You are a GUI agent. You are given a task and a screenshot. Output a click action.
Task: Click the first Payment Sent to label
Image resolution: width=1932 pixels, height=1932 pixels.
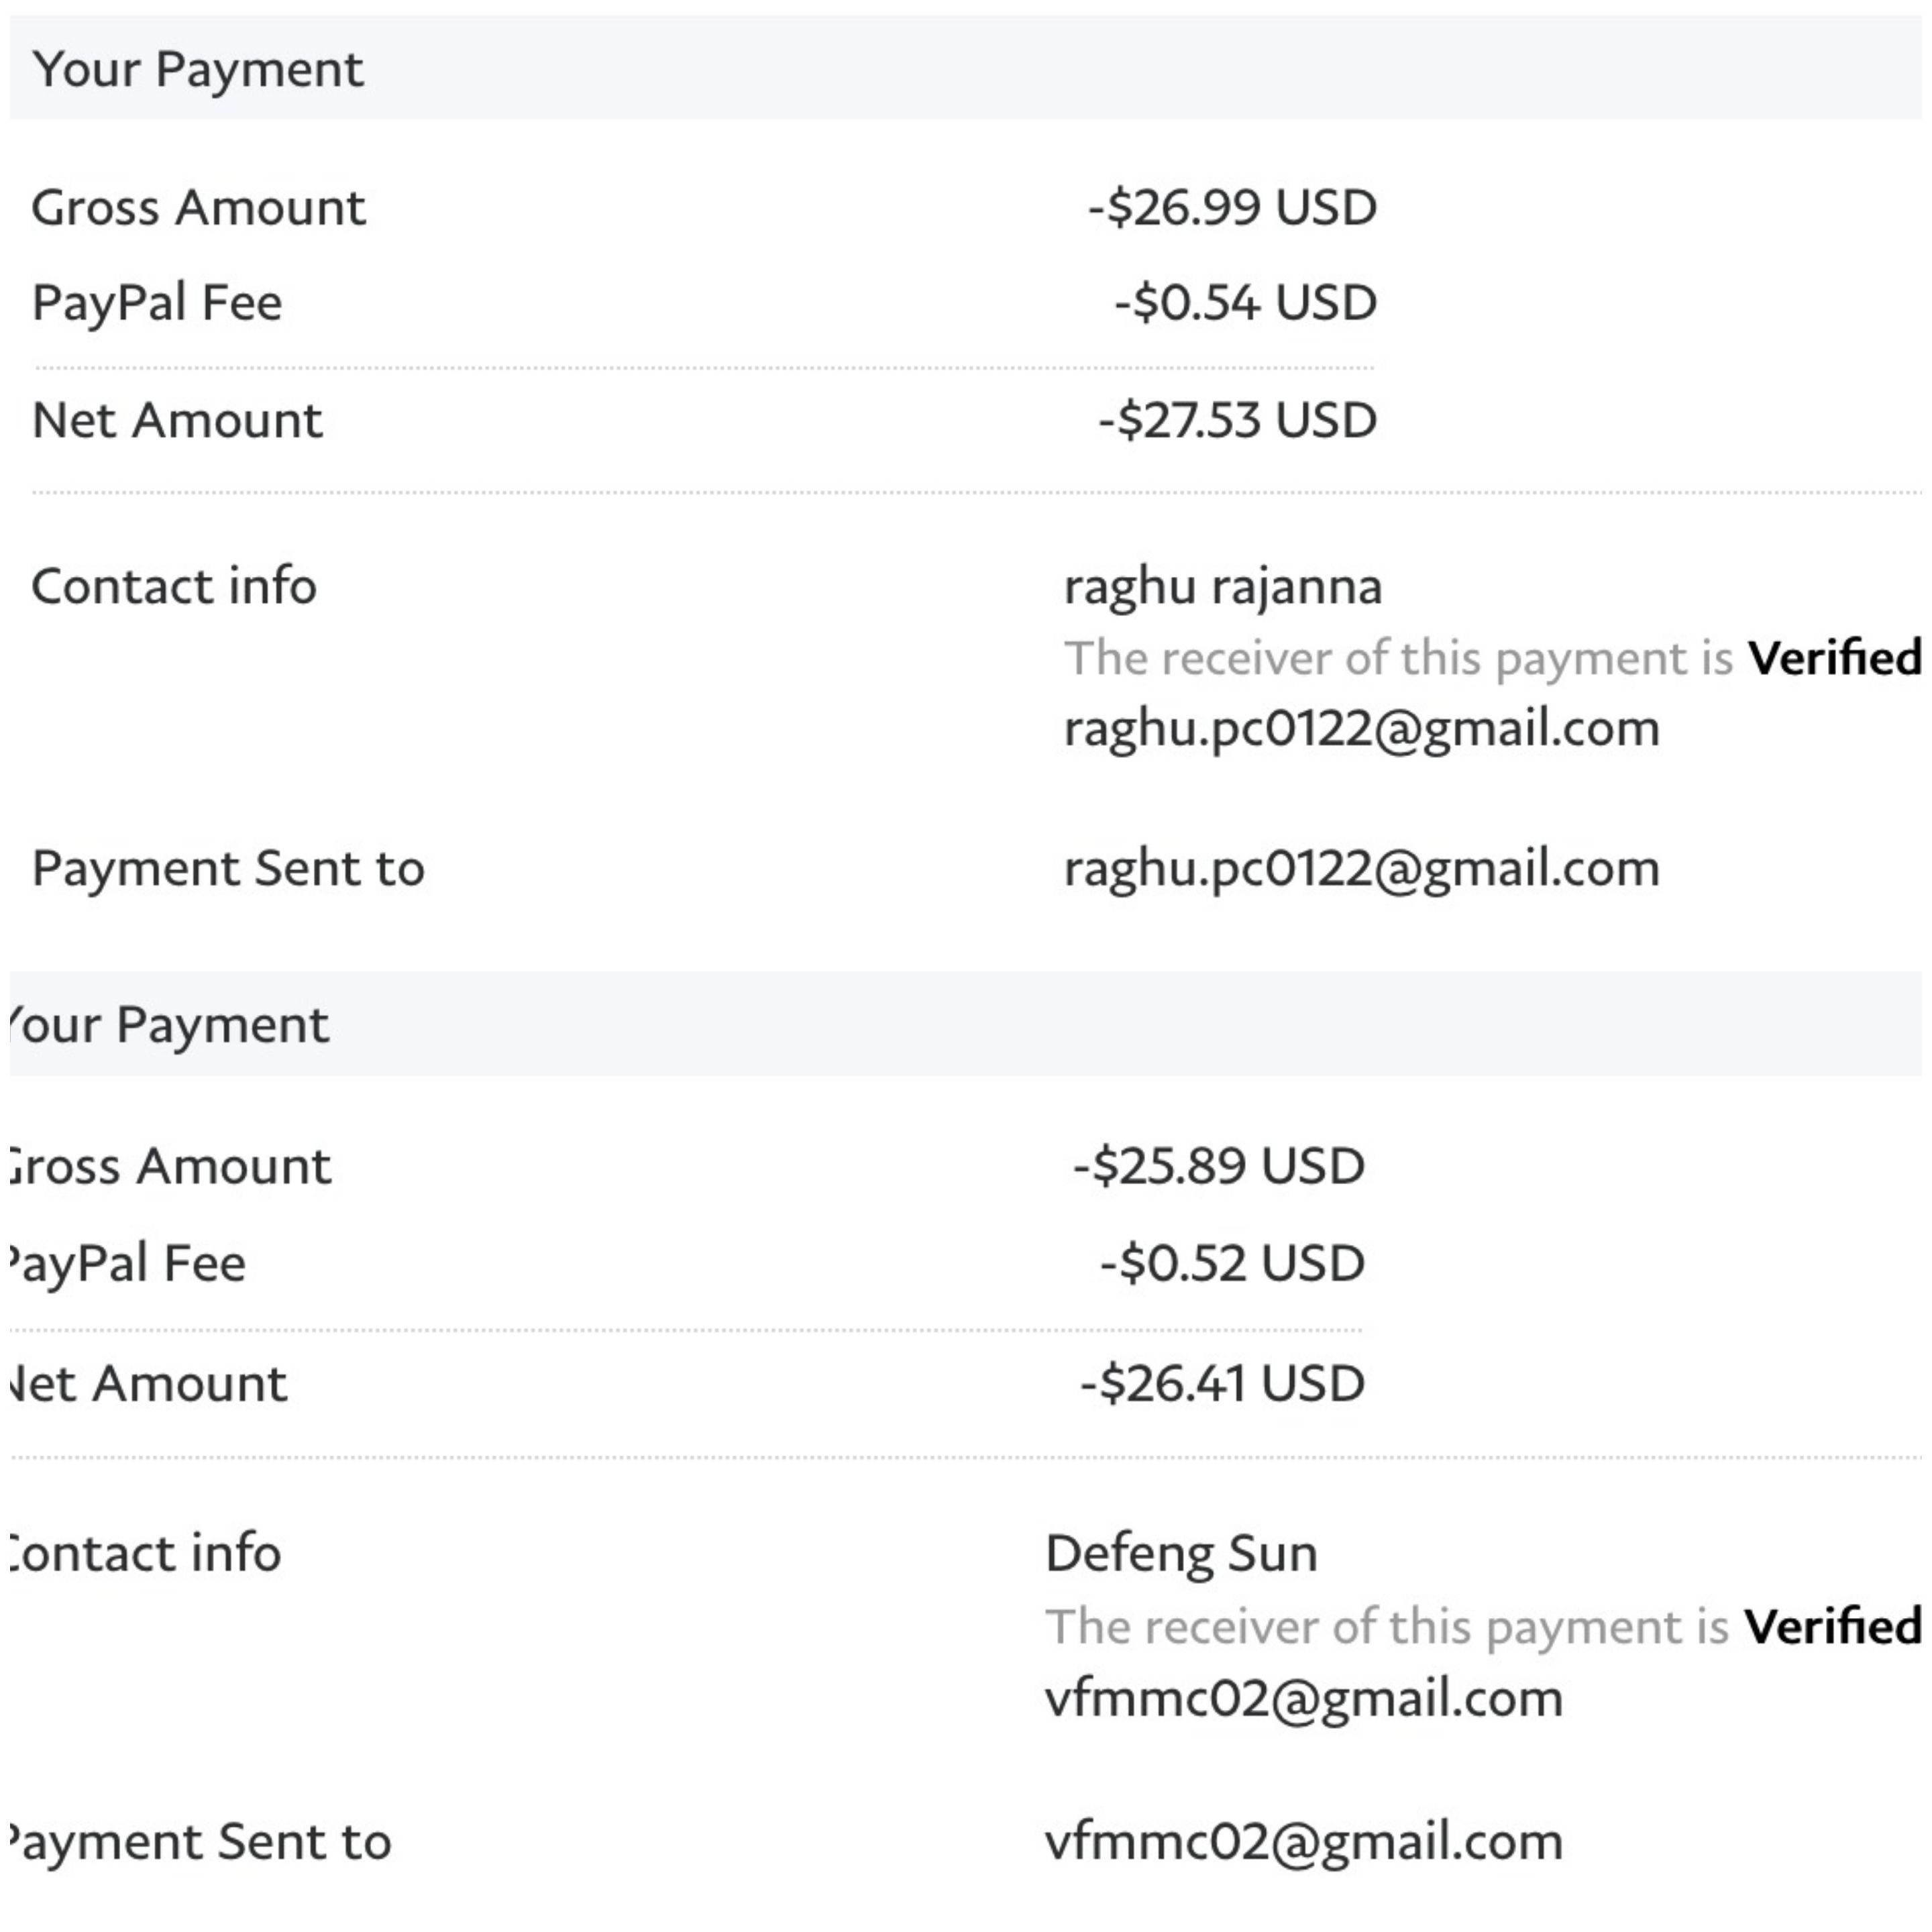click(228, 869)
